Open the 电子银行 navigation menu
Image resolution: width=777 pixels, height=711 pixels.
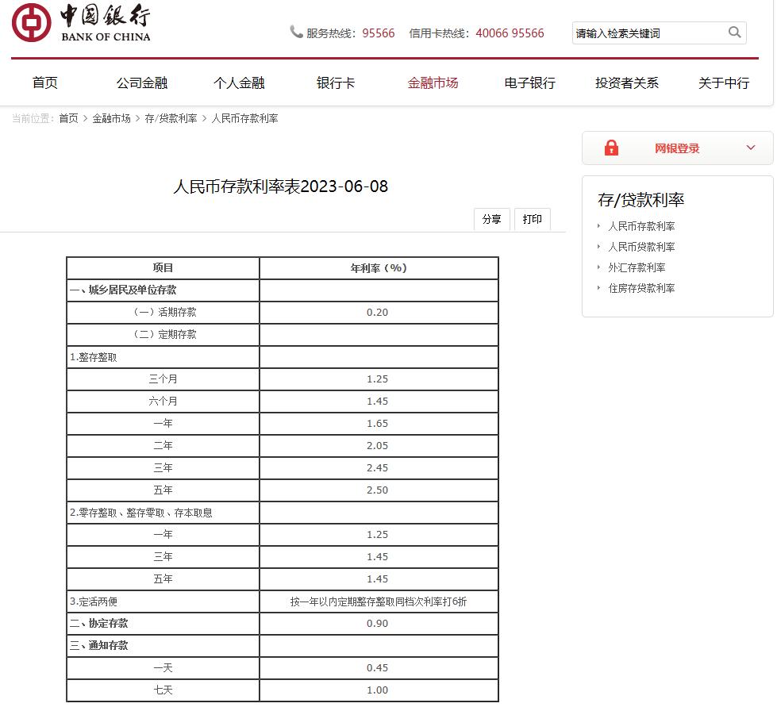529,83
